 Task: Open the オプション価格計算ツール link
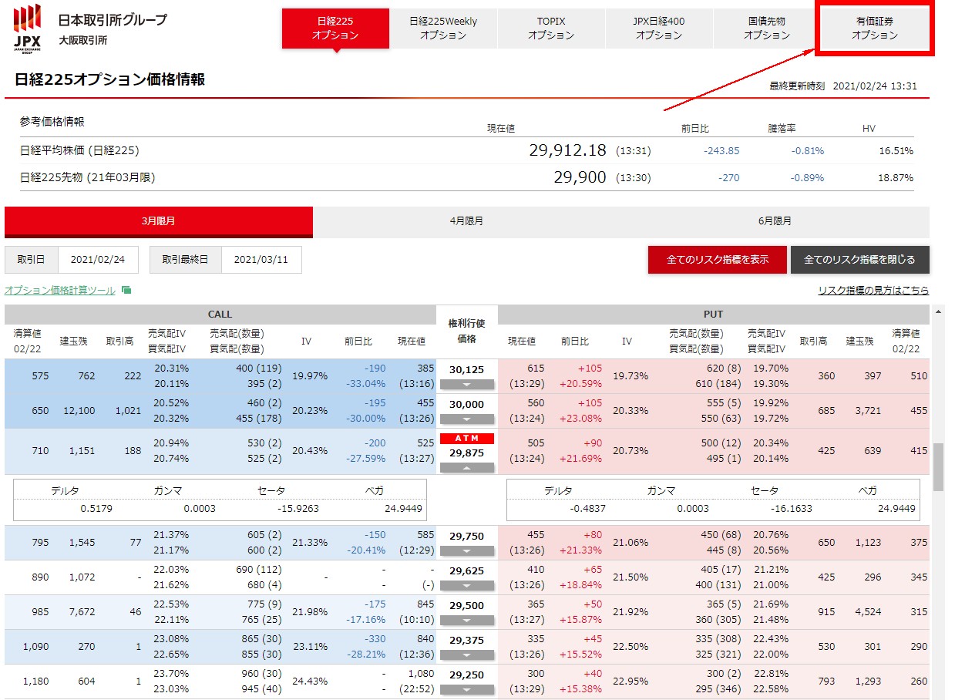coord(60,291)
